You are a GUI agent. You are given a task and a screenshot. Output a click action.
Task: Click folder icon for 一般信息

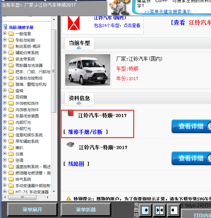tap(11, 34)
